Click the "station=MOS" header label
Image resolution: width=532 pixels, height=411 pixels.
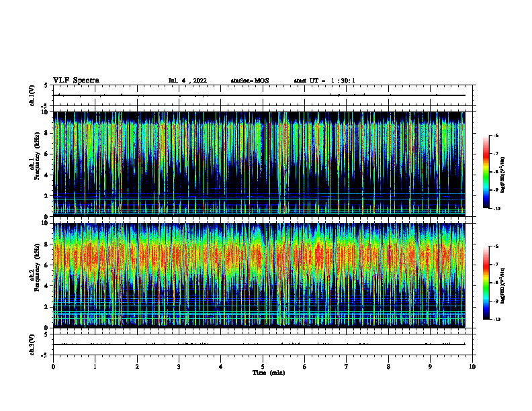pos(250,81)
